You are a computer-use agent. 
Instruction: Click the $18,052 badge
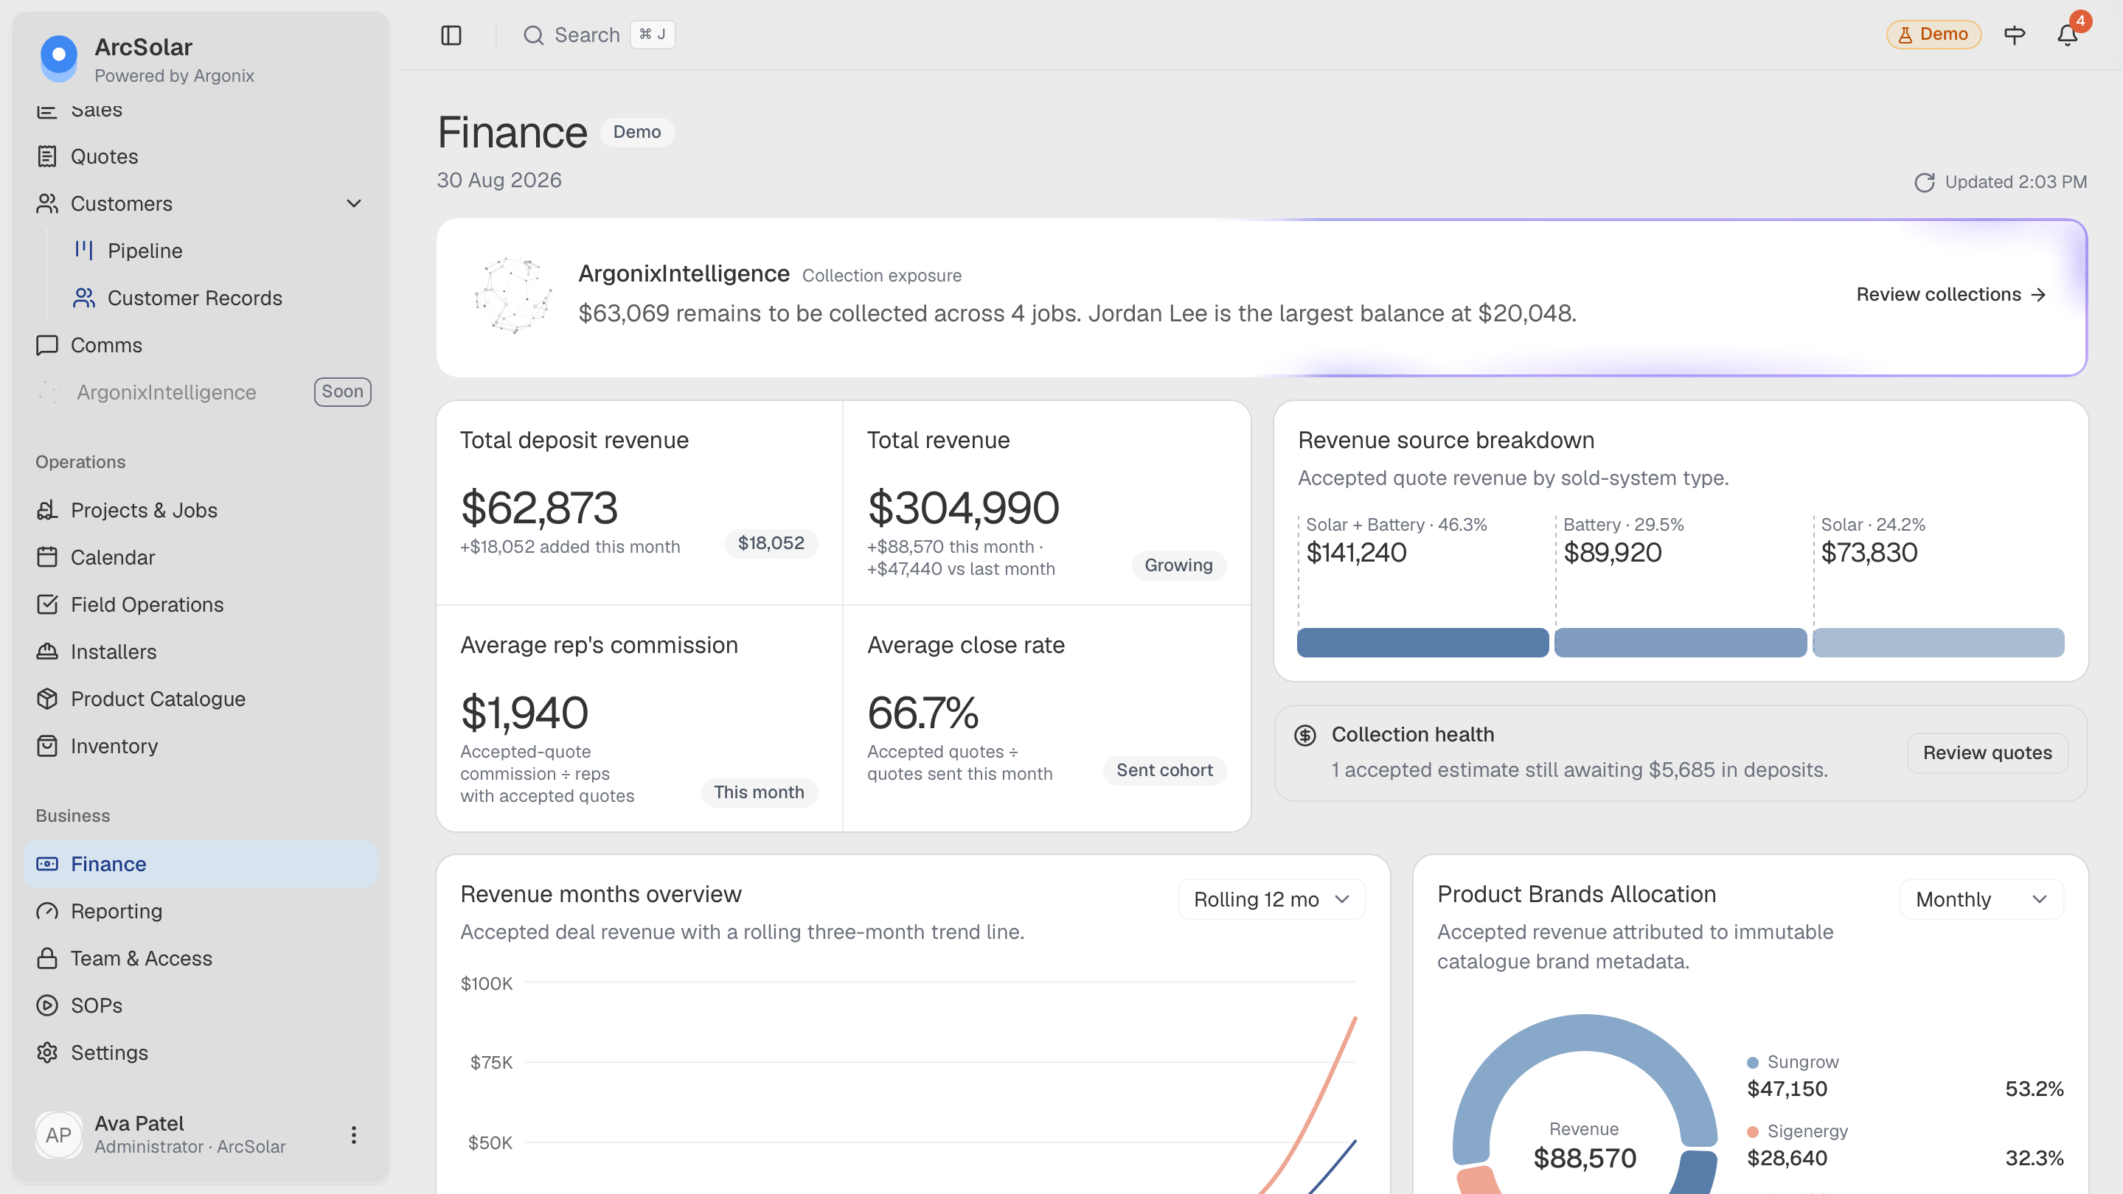coord(771,543)
